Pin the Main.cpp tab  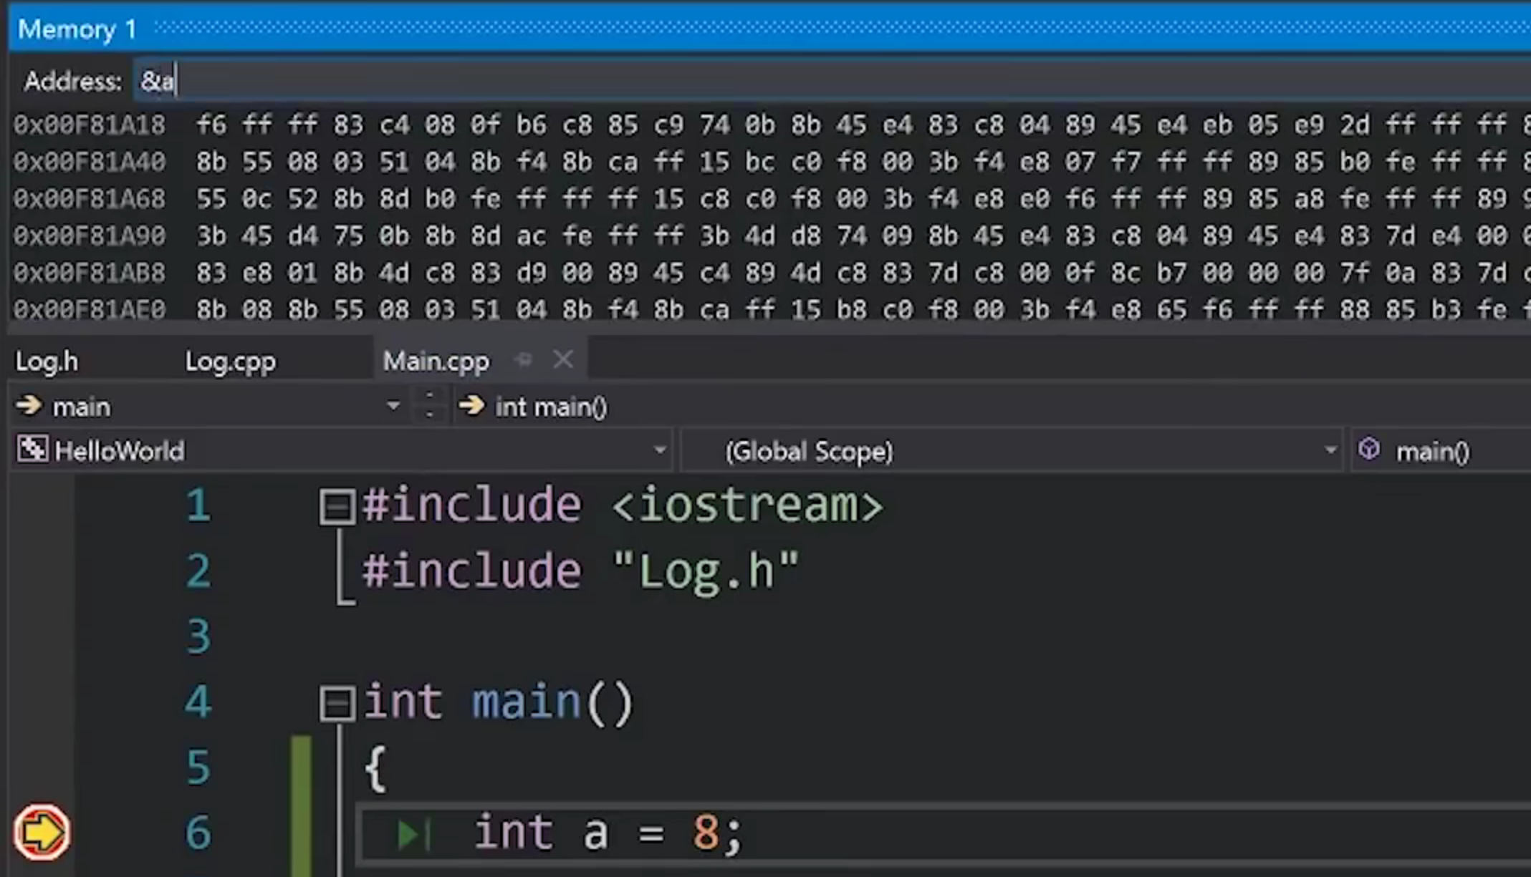click(524, 360)
